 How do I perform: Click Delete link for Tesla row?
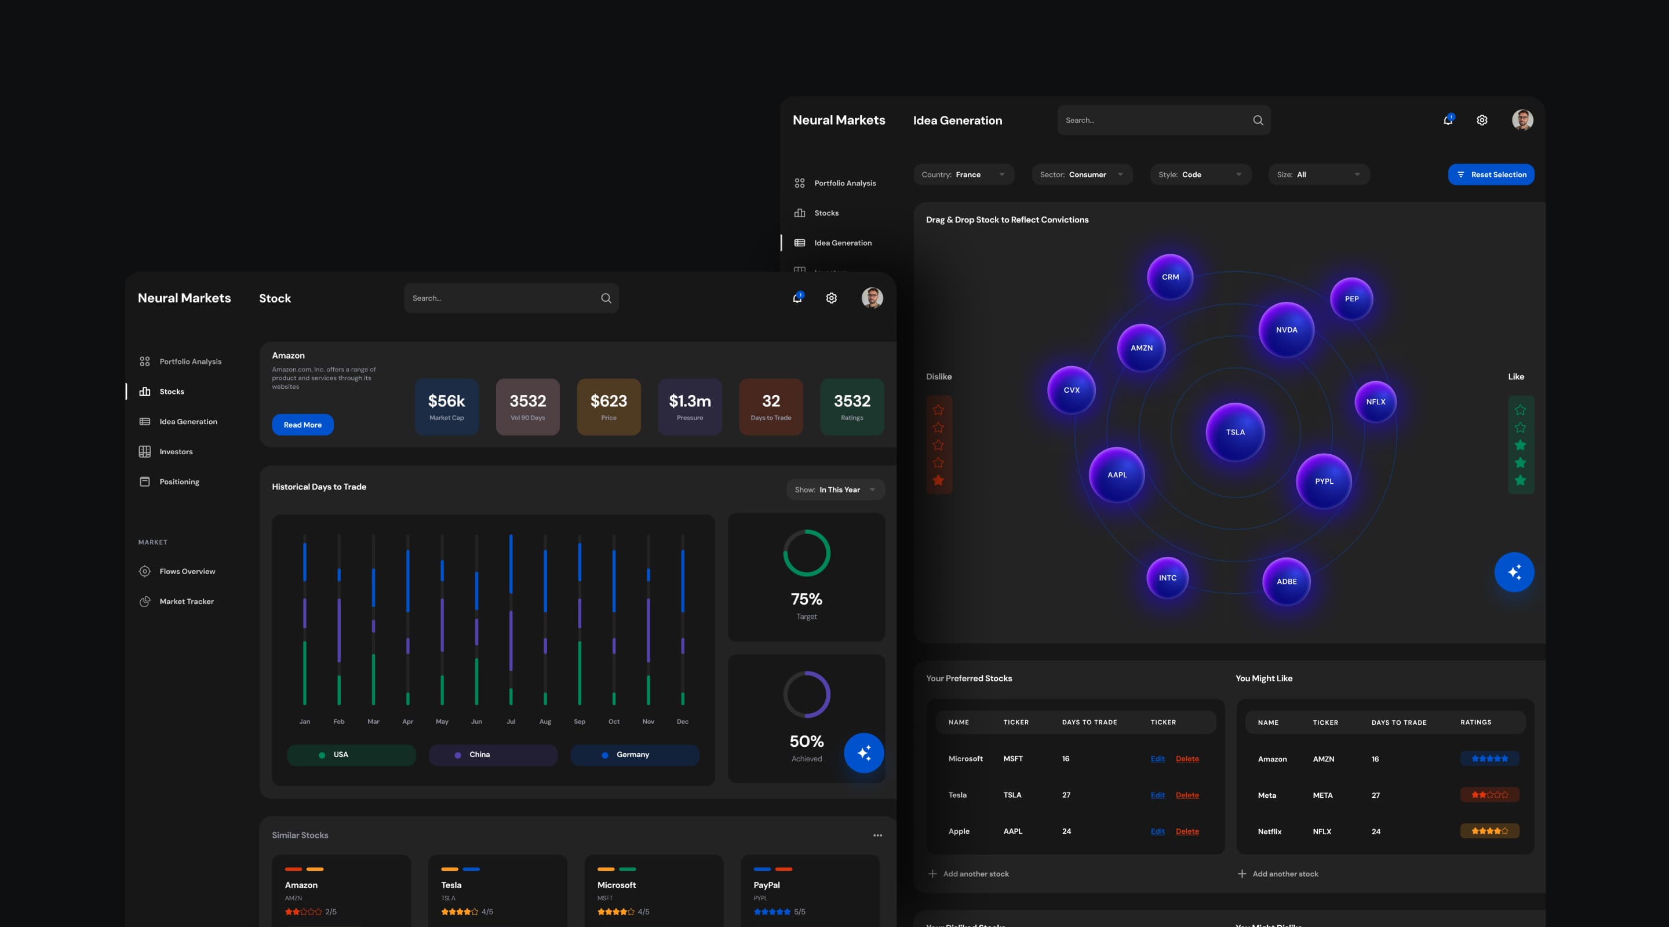pos(1187,795)
